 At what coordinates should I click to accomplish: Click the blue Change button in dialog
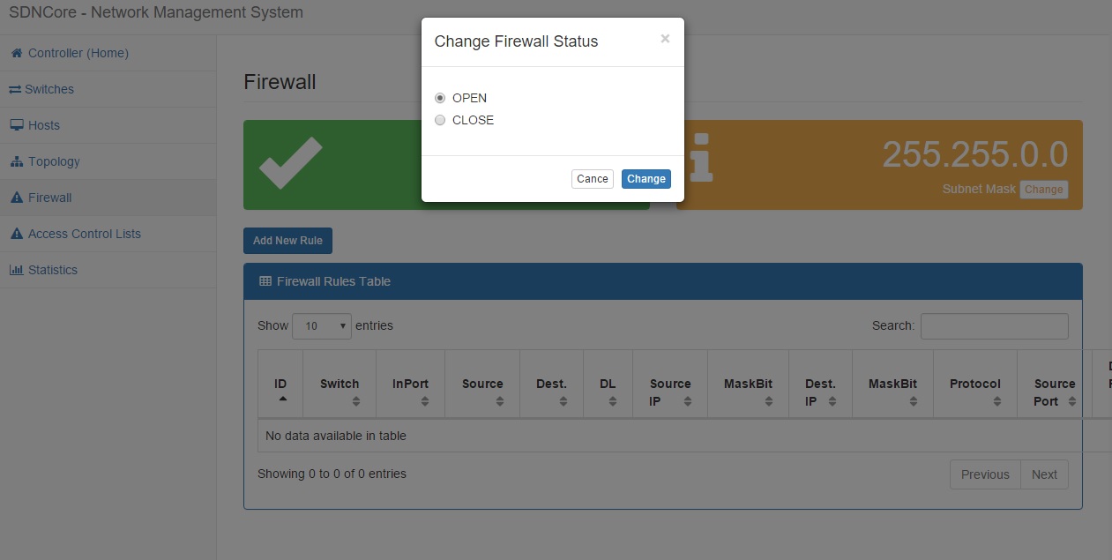646,179
